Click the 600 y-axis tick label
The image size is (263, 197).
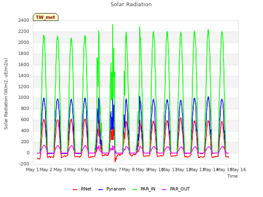[x=25, y=120]
